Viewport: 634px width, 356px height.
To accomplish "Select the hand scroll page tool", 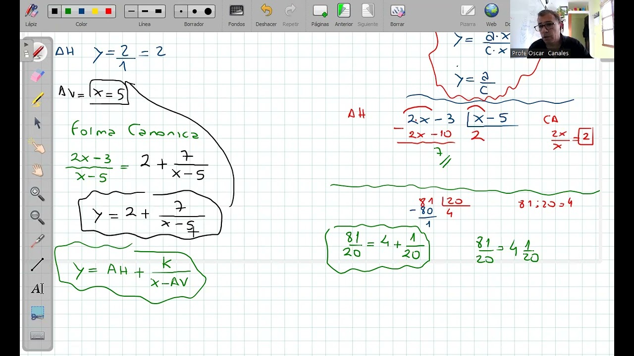I will tap(38, 170).
